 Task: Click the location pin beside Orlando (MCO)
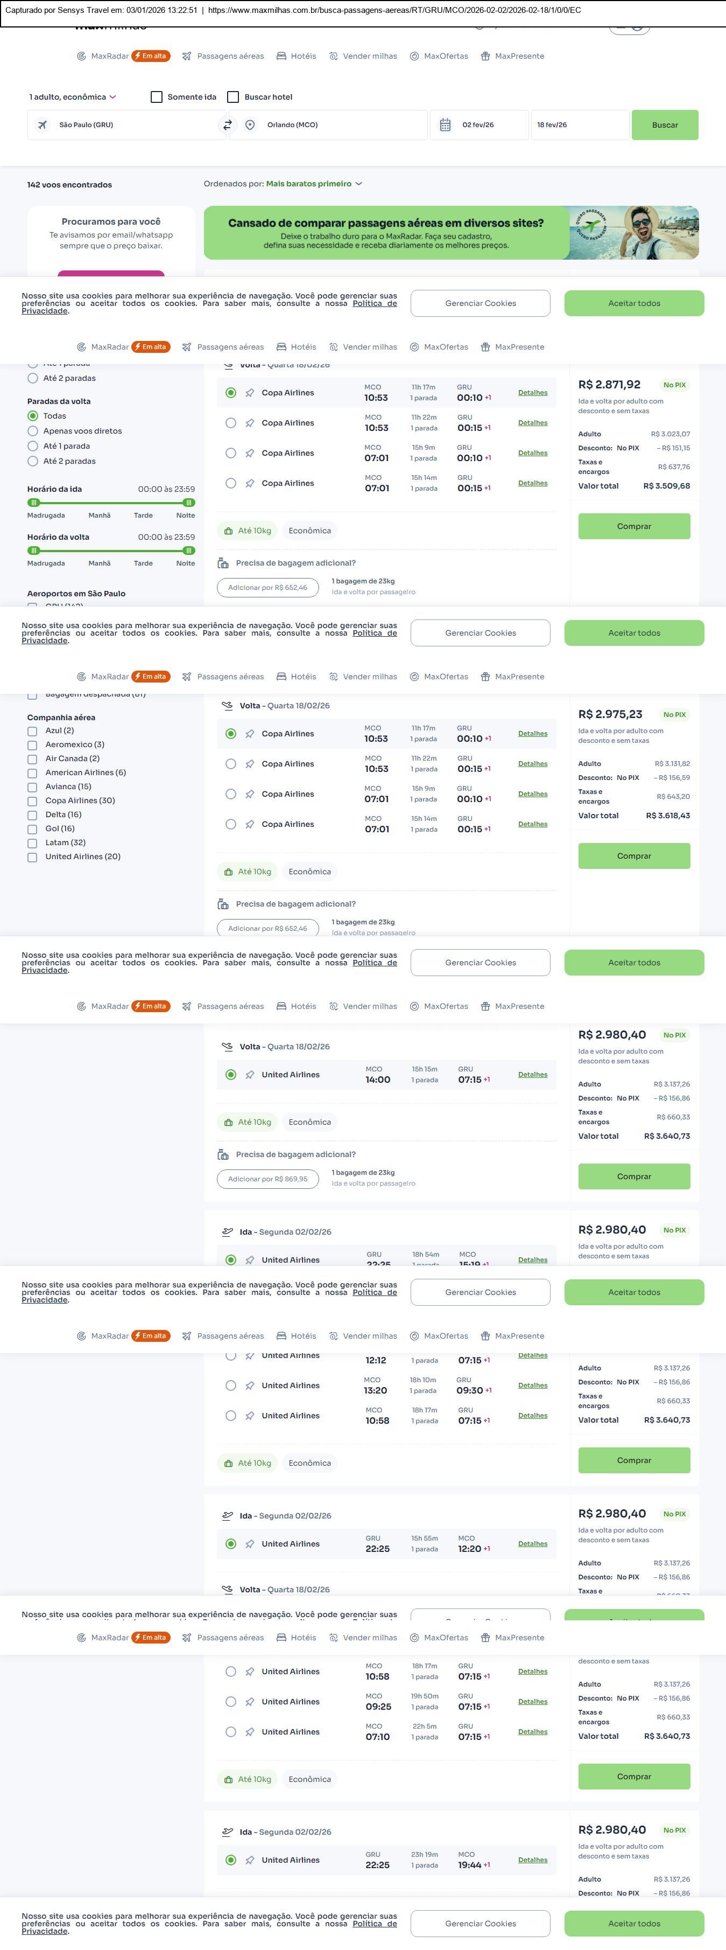pyautogui.click(x=250, y=125)
